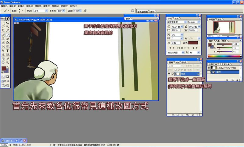The height and width of the screenshot is (147, 244).
Task: Select the Hand tool
Action: click(3, 63)
